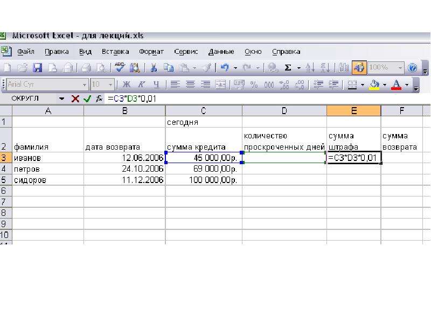Click the Cut scissors icon
The height and width of the screenshot is (323, 431).
point(154,68)
